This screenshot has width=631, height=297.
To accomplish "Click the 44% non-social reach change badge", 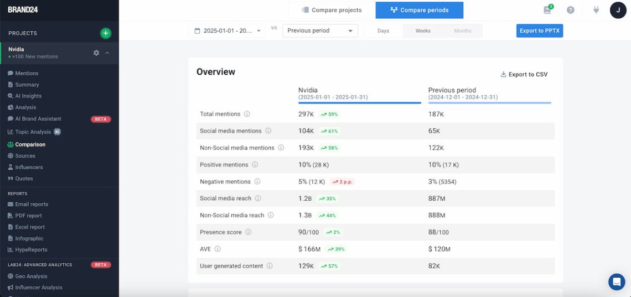I will [x=327, y=215].
